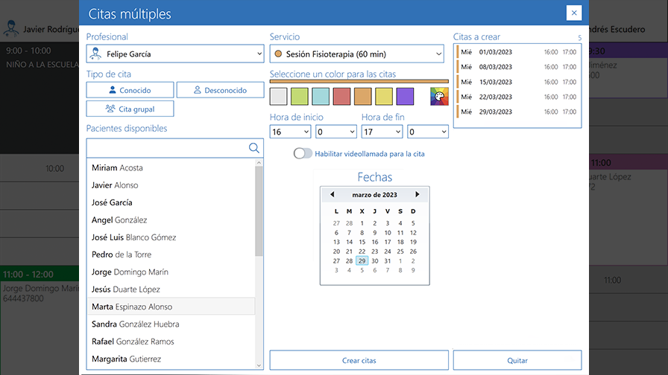The width and height of the screenshot is (668, 375).
Task: Pick the light blue color swatch
Action: pos(321,96)
